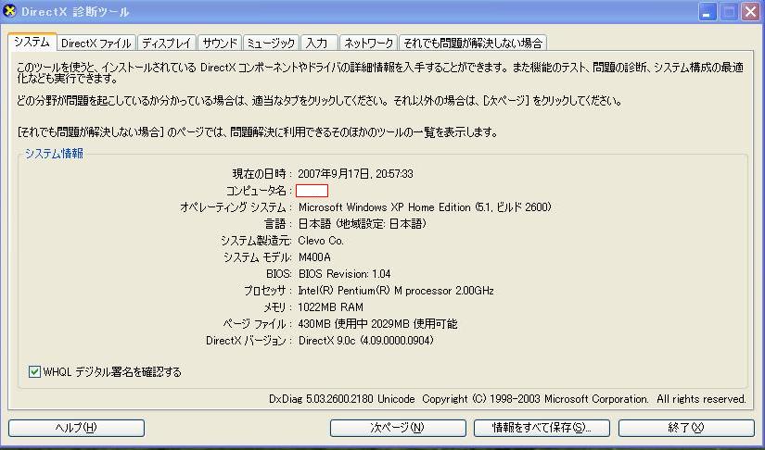The height and width of the screenshot is (450, 765).
Task: Click the Intel(R) Pentium(R) M processor value
Action: [396, 291]
